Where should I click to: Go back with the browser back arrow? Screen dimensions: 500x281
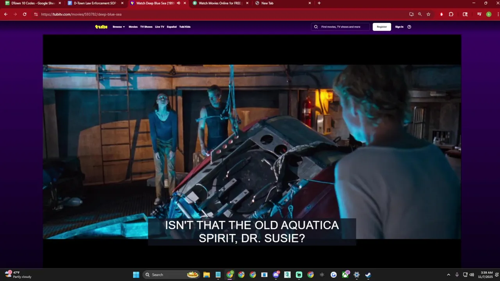6,14
